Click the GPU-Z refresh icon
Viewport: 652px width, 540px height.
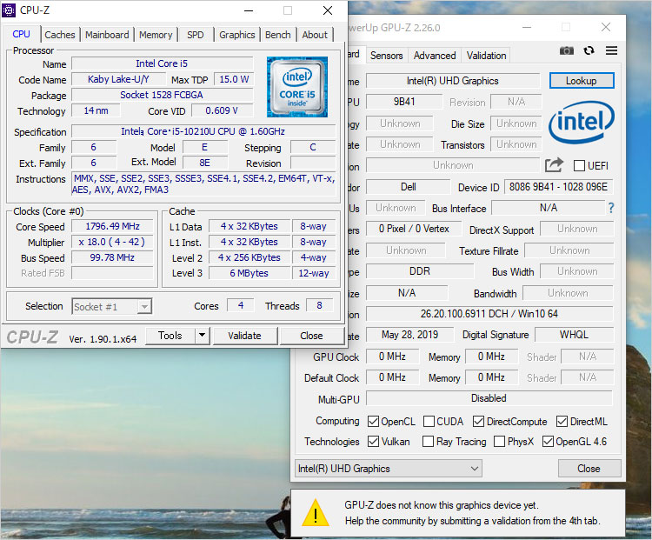pos(589,50)
